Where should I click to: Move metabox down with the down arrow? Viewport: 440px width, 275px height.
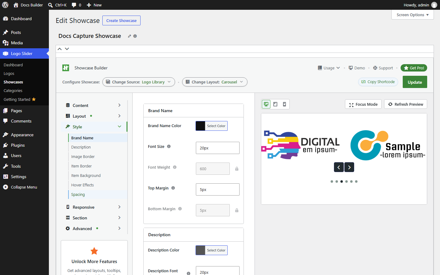tap(67, 49)
